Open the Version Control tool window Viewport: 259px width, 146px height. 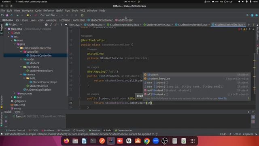coord(15,131)
